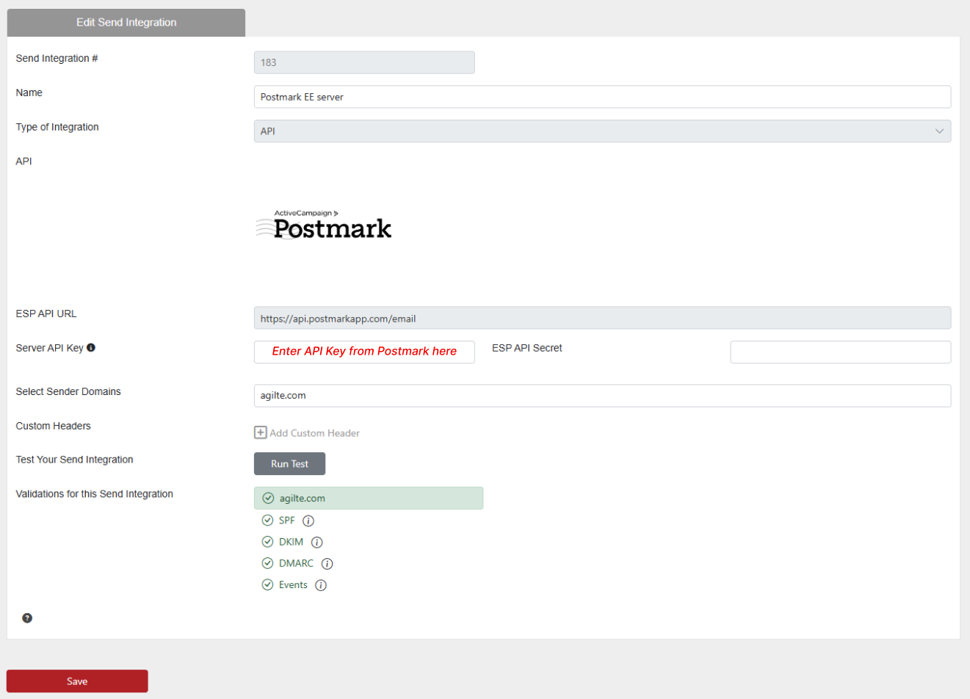
Task: Click the DKIM info icon
Action: 316,542
